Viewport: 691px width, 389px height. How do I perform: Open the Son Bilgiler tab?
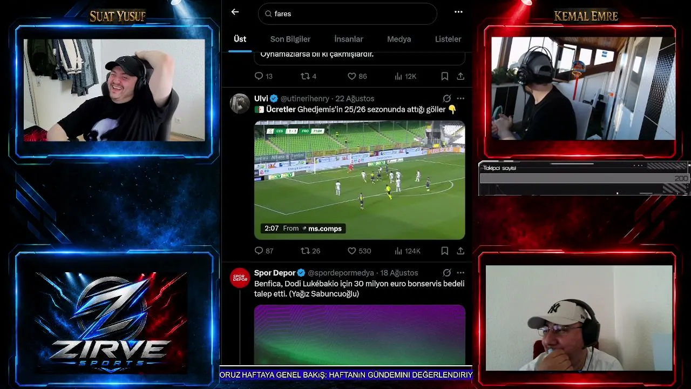(290, 39)
